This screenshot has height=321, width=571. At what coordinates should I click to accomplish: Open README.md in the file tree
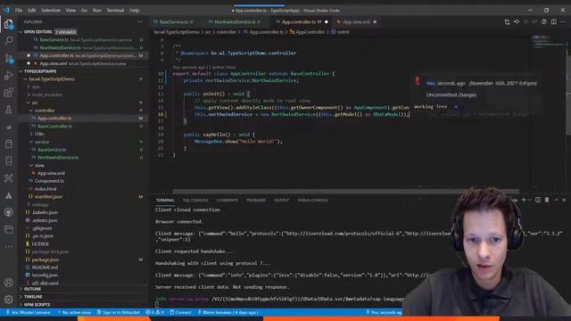click(45, 267)
